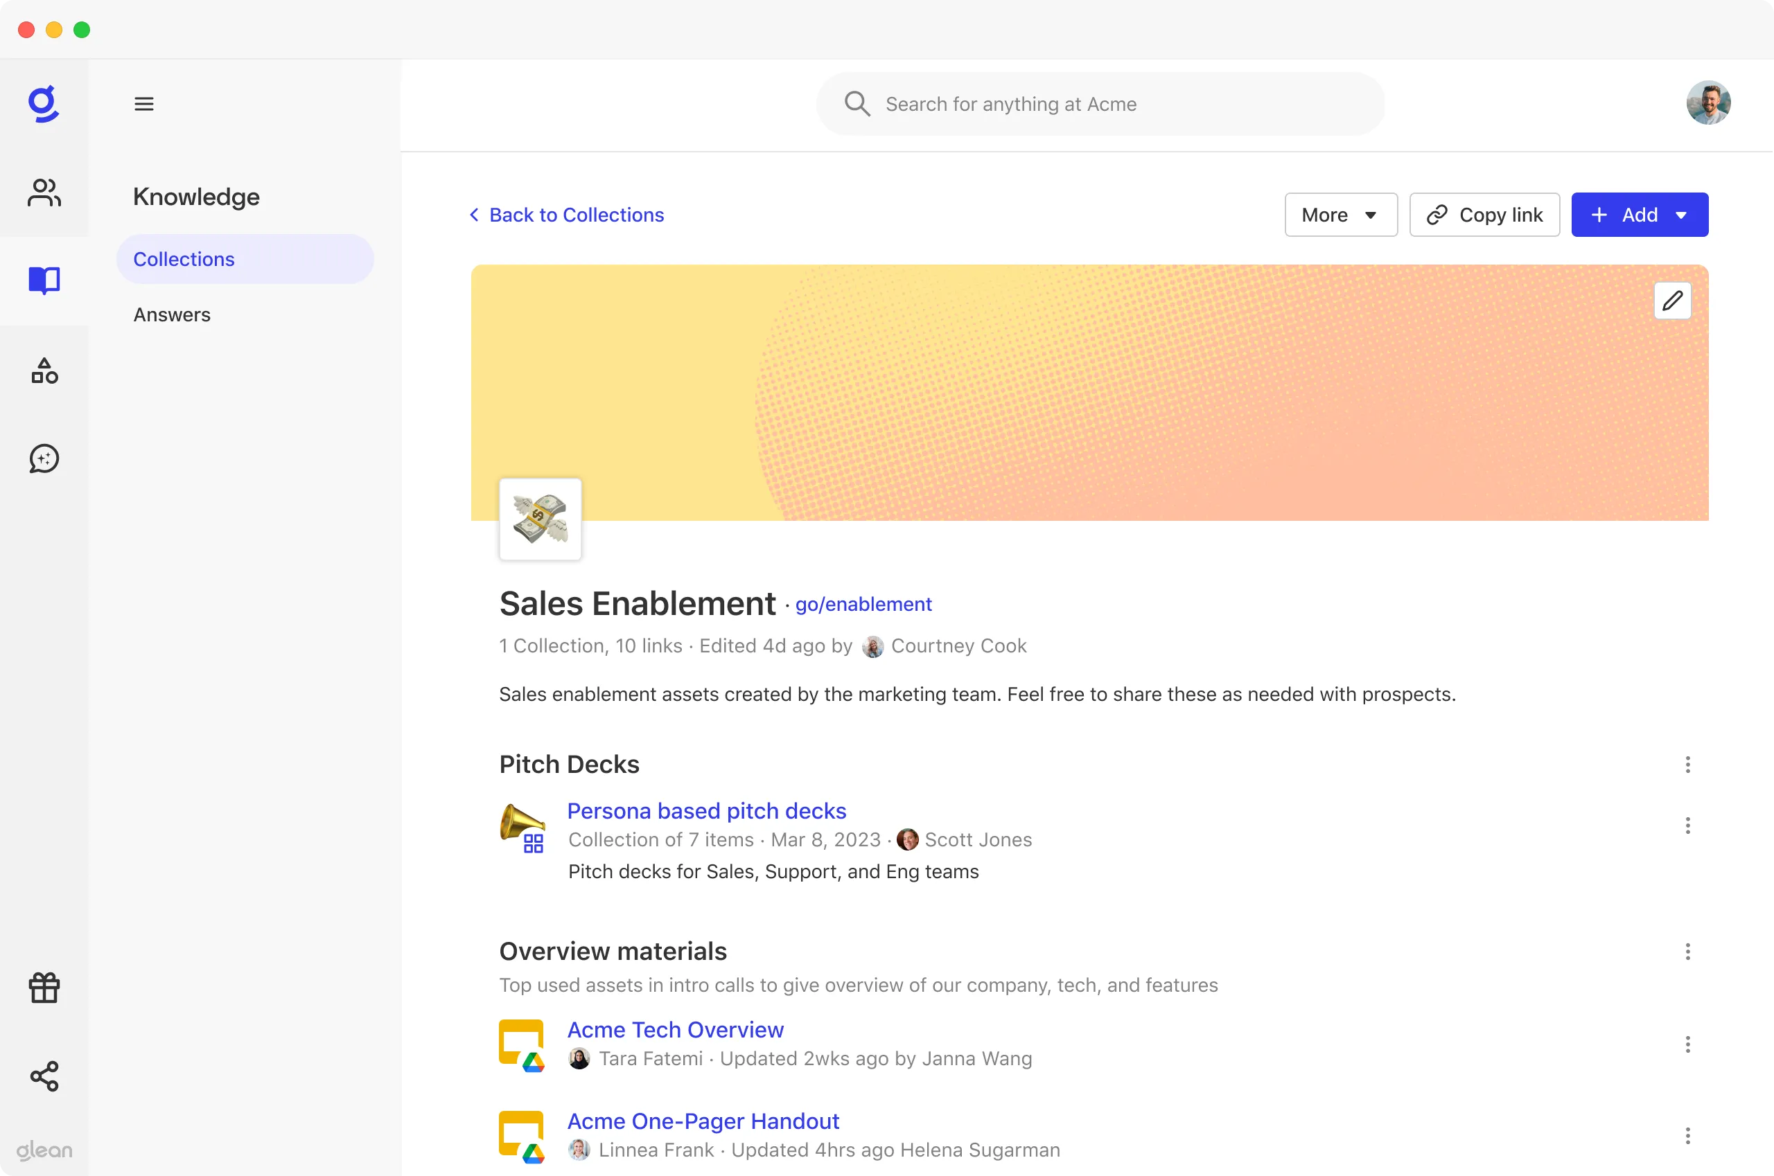1774x1176 pixels.
Task: Click the Glean logo home icon
Action: pos(44,105)
